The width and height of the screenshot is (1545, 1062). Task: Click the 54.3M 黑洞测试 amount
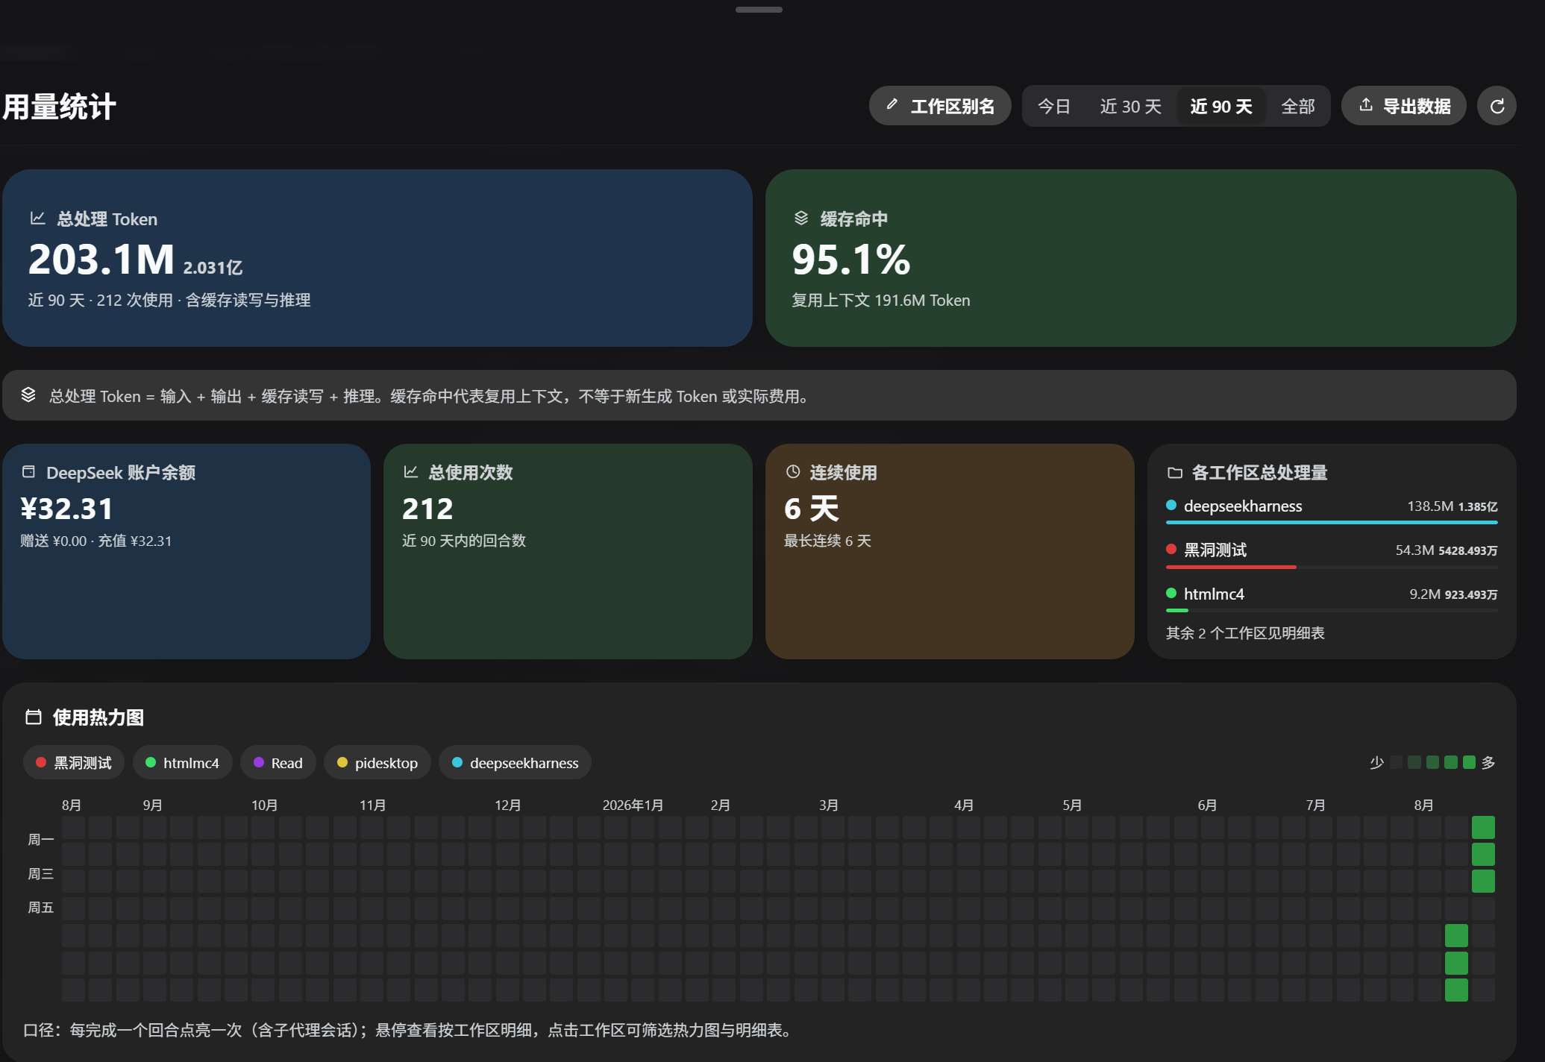click(1415, 550)
